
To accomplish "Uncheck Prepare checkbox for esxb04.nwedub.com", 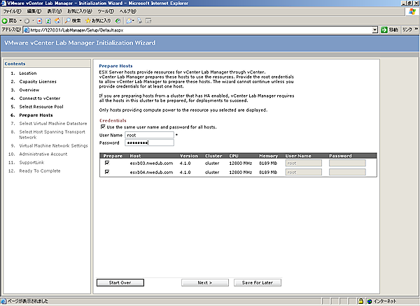I will point(106,172).
